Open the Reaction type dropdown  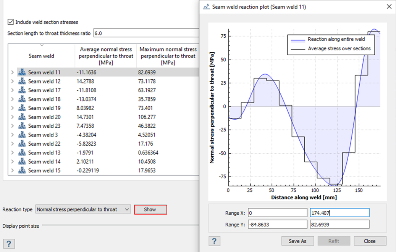click(83, 209)
